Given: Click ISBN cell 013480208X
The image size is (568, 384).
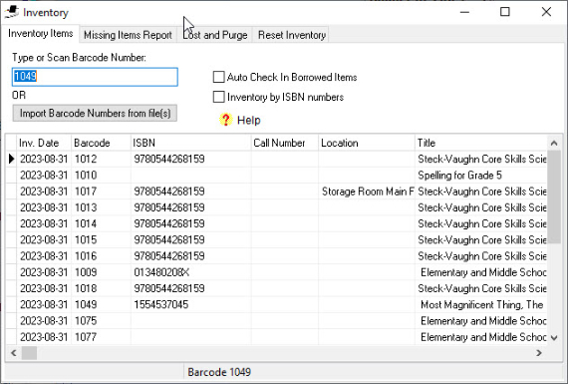Looking at the screenshot, I should click(x=191, y=272).
